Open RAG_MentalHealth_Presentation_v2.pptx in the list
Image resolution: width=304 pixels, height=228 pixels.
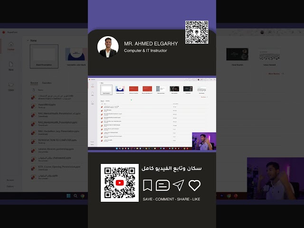coord(59,114)
